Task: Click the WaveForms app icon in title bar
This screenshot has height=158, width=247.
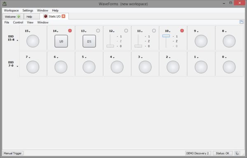Action: coord(5,4)
